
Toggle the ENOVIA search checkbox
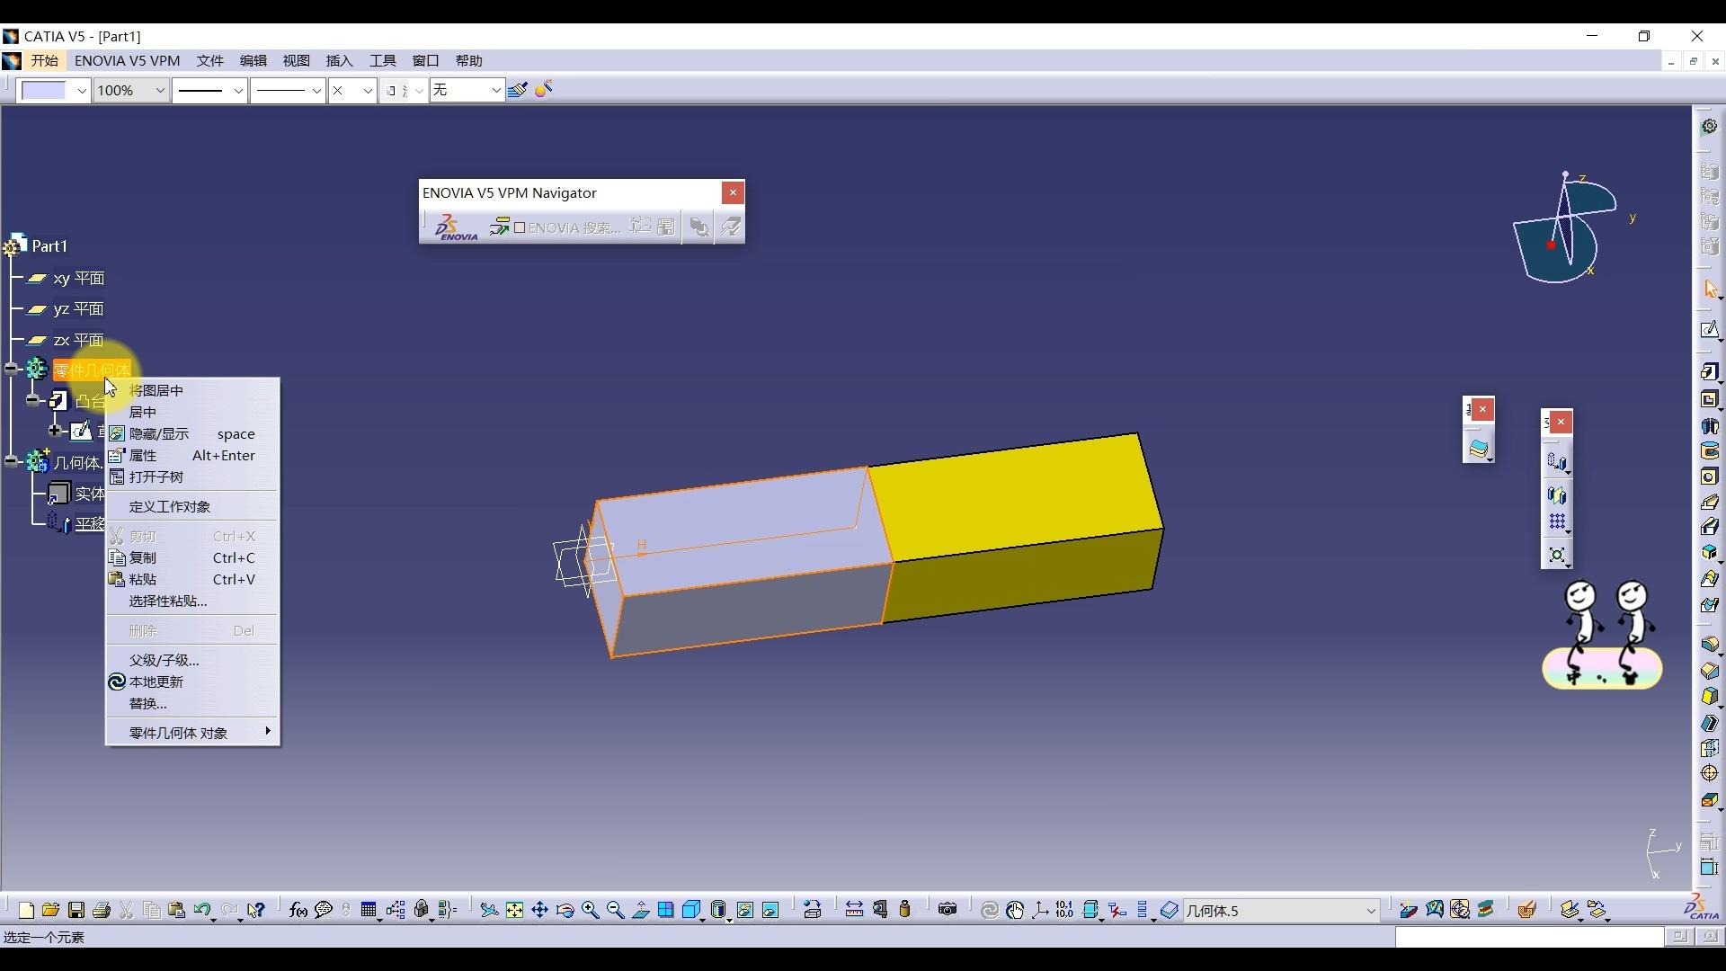[520, 227]
